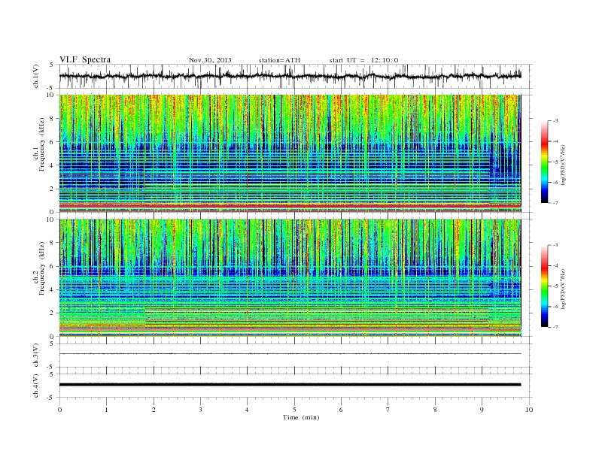Click the ch.2 spectrogram color bar
Screen dimensions: 596x460
(x=544, y=286)
